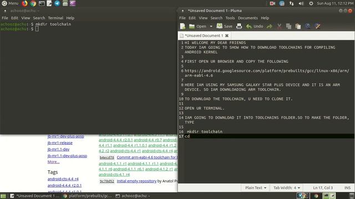Open Pluma Documents menu
Image resolution: width=355 pixels, height=199 pixels.
point(248,18)
